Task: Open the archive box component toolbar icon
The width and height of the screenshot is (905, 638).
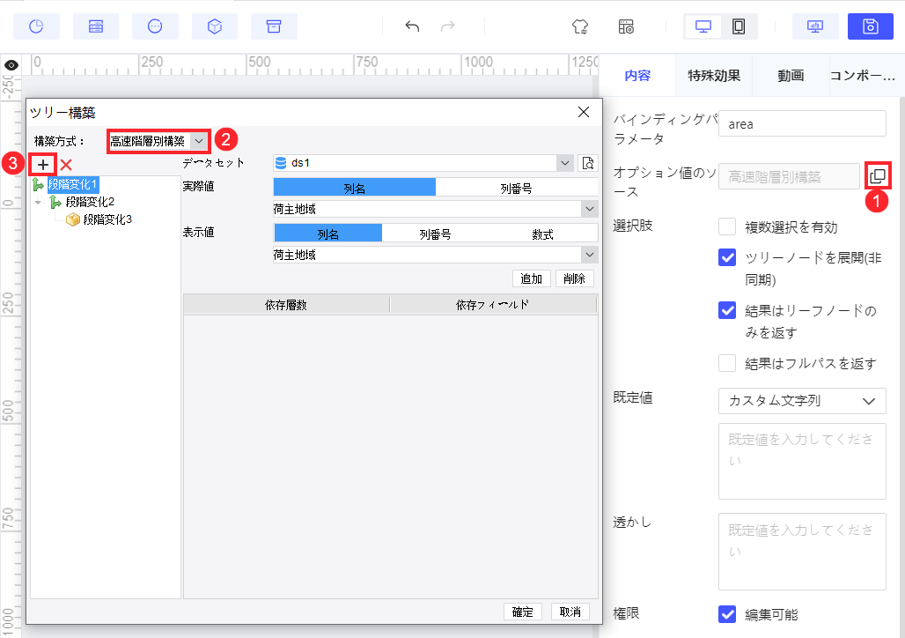Action: pos(274,26)
